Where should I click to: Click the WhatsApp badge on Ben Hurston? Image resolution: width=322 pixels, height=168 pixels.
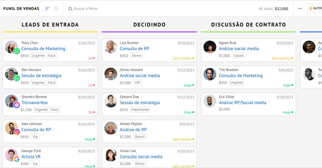[x=17, y=78]
